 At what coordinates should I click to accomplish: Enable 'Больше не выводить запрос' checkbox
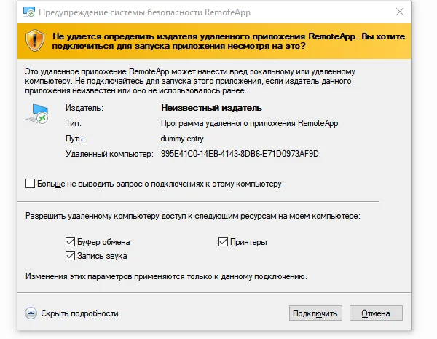point(30,184)
